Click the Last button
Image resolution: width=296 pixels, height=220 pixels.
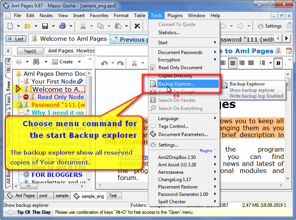16,39
